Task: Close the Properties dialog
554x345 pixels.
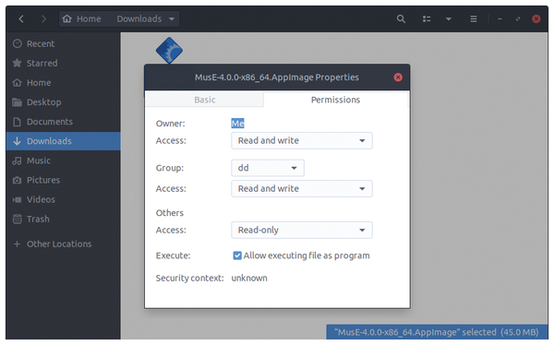Action: [x=398, y=77]
